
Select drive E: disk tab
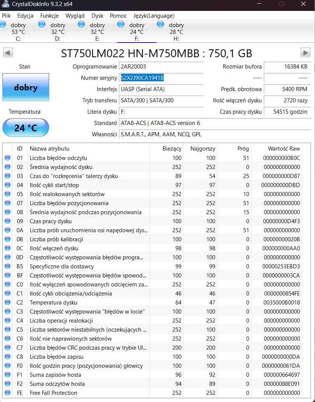coord(97,32)
